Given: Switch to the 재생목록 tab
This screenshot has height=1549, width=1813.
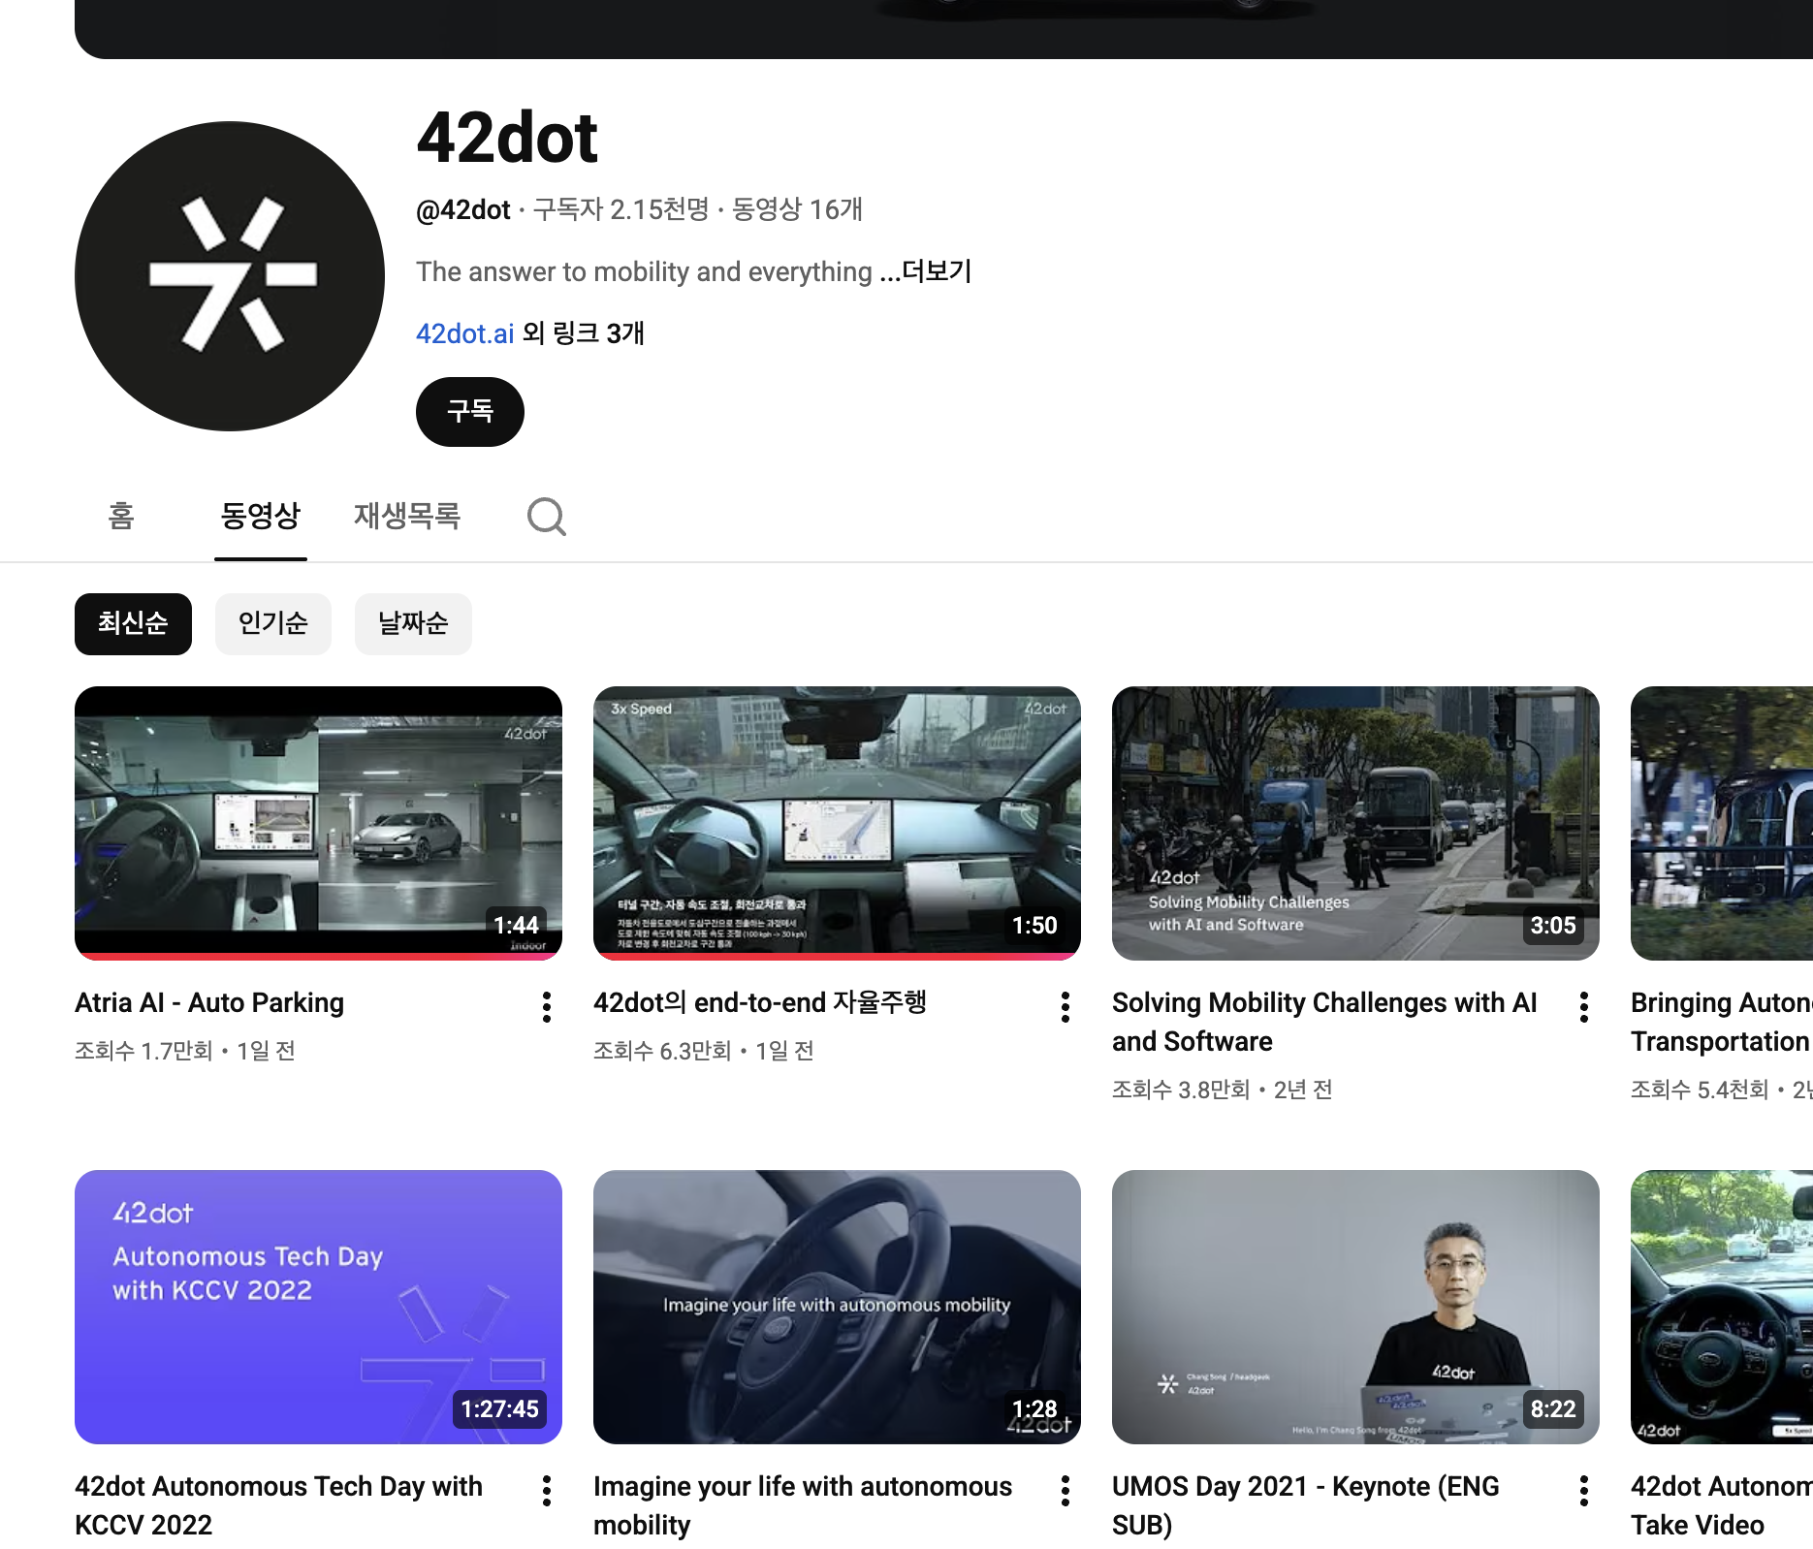Looking at the screenshot, I should click(x=407, y=516).
